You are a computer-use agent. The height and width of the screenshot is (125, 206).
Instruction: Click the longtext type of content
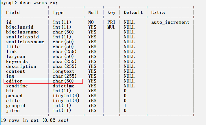tap(64, 71)
